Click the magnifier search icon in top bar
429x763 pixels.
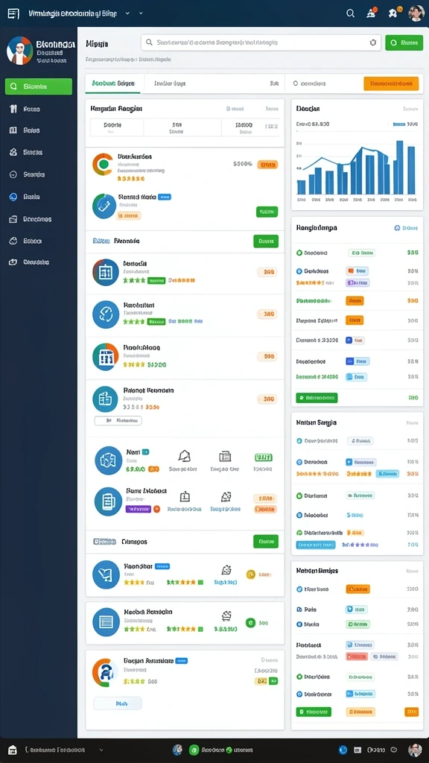(350, 13)
